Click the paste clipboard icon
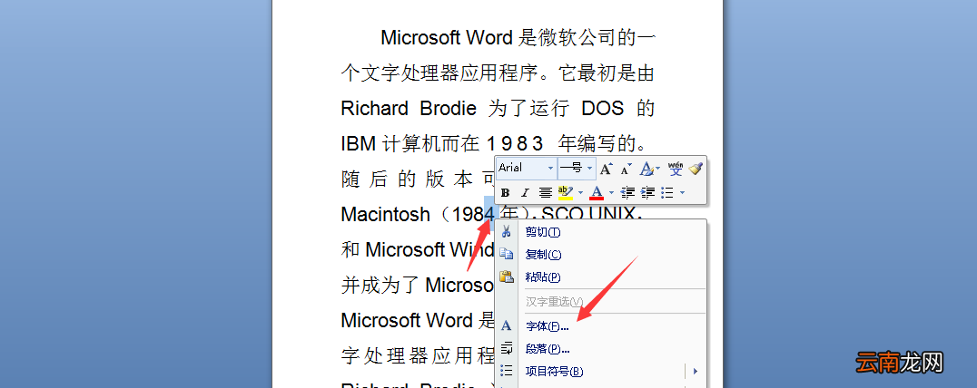Screen dimensions: 977x388 (506, 276)
